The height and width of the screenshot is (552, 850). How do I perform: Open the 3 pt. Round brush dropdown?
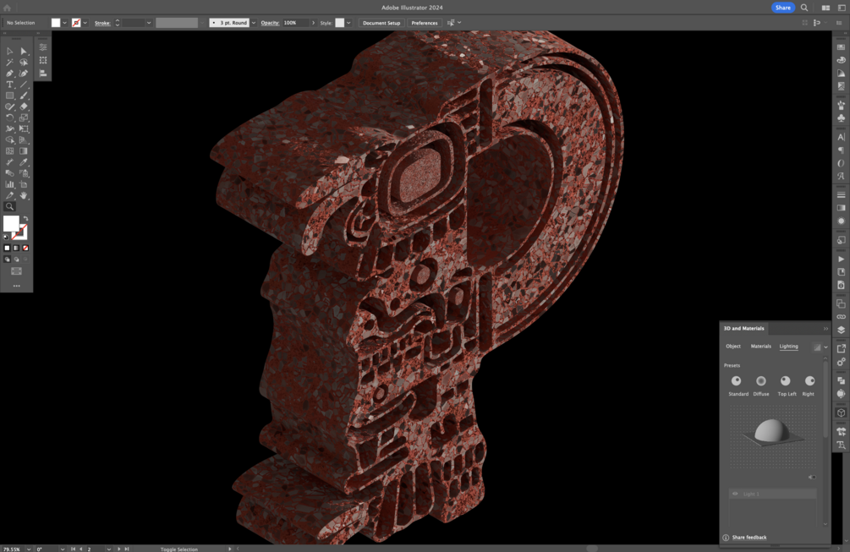[x=253, y=23]
